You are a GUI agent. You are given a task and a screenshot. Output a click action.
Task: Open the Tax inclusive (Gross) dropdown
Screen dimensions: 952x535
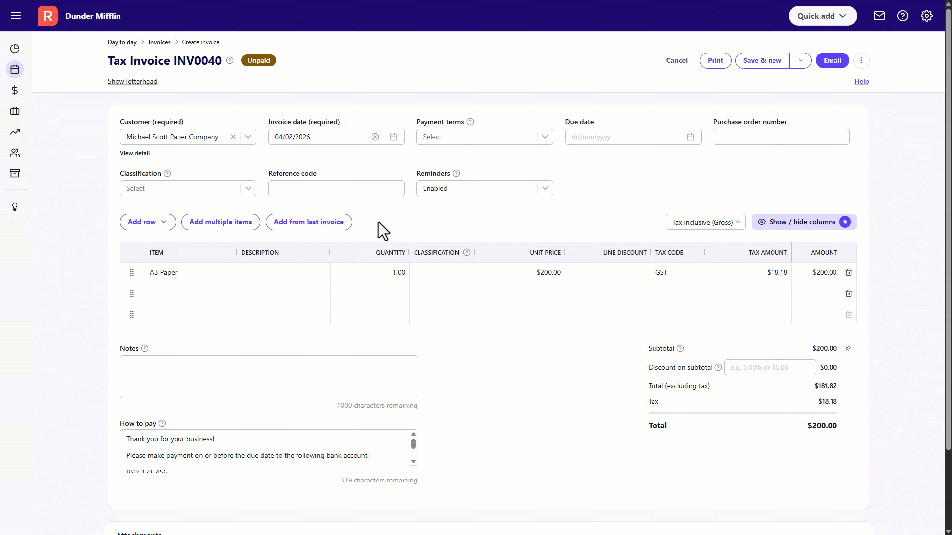[705, 222]
